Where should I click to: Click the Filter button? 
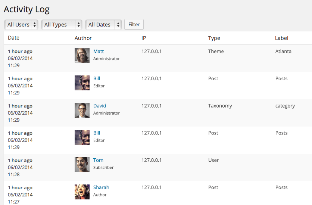[x=134, y=24]
